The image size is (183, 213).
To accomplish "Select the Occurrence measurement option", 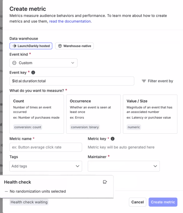I will pyautogui.click(x=93, y=113).
